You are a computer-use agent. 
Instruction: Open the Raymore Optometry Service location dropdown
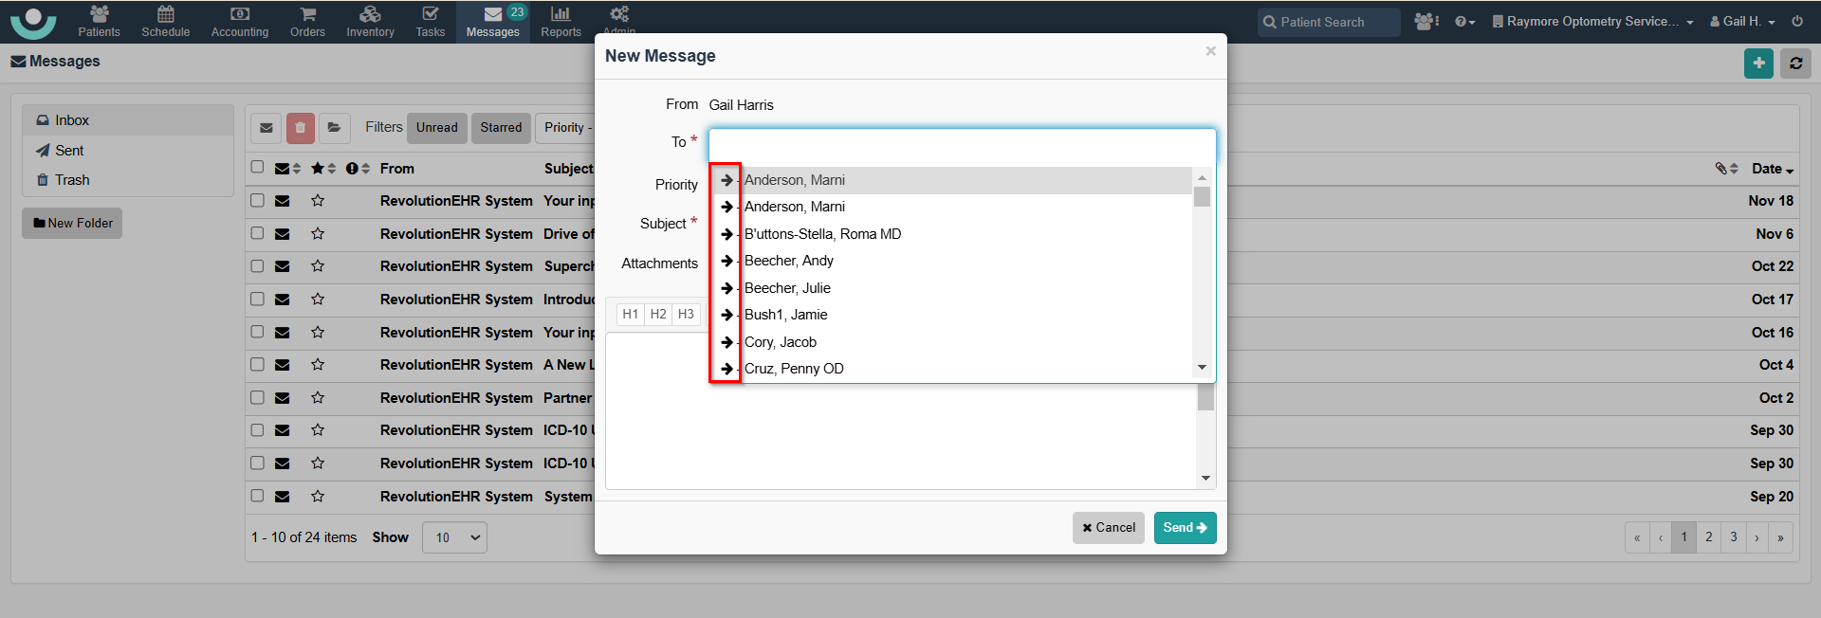pos(1592,21)
